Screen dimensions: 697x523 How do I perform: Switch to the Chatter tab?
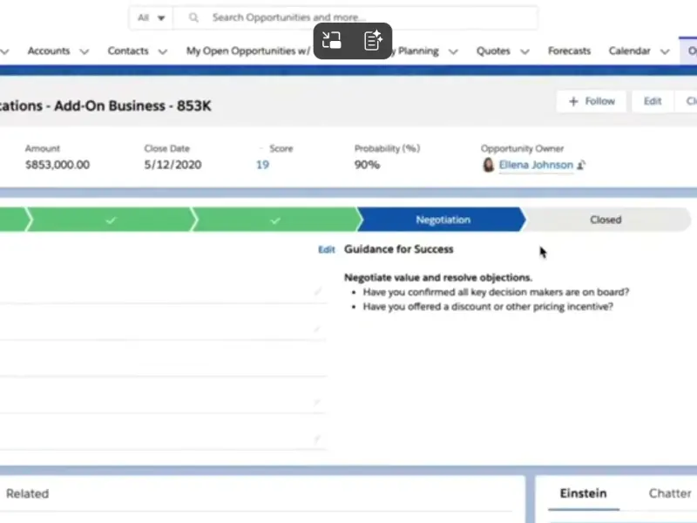click(x=669, y=493)
